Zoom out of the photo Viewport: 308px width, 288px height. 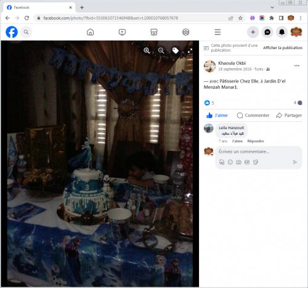pos(161,50)
